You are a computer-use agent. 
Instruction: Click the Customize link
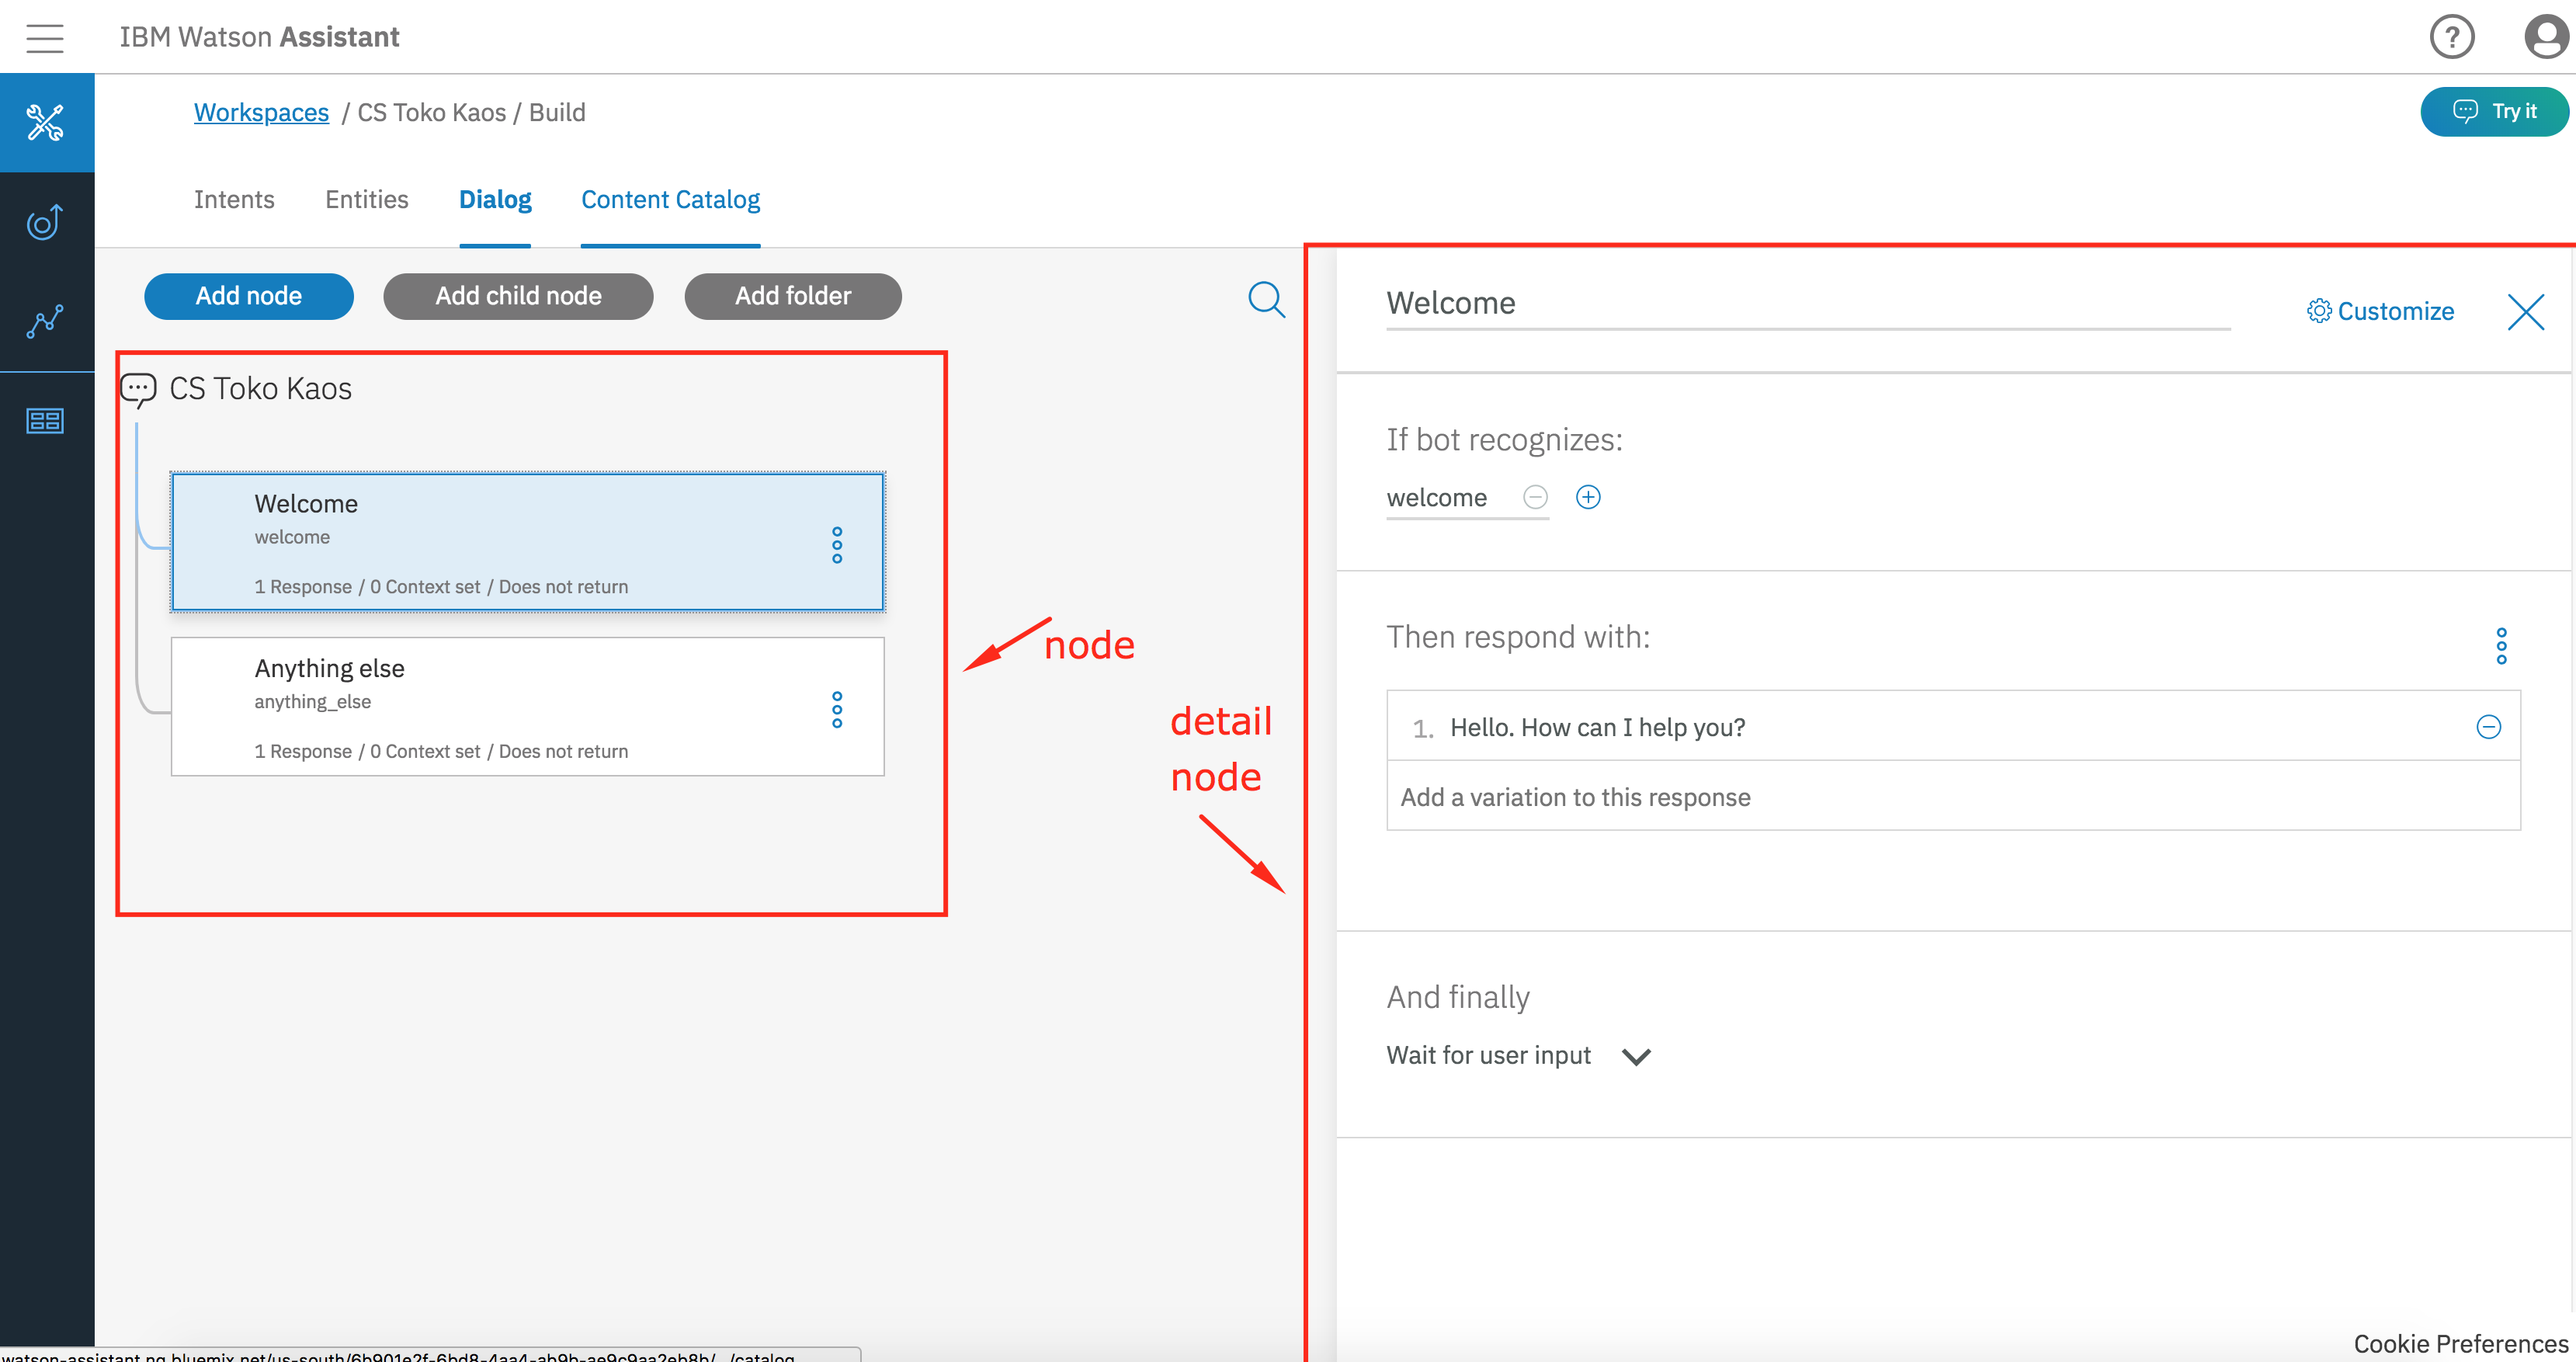coord(2380,312)
